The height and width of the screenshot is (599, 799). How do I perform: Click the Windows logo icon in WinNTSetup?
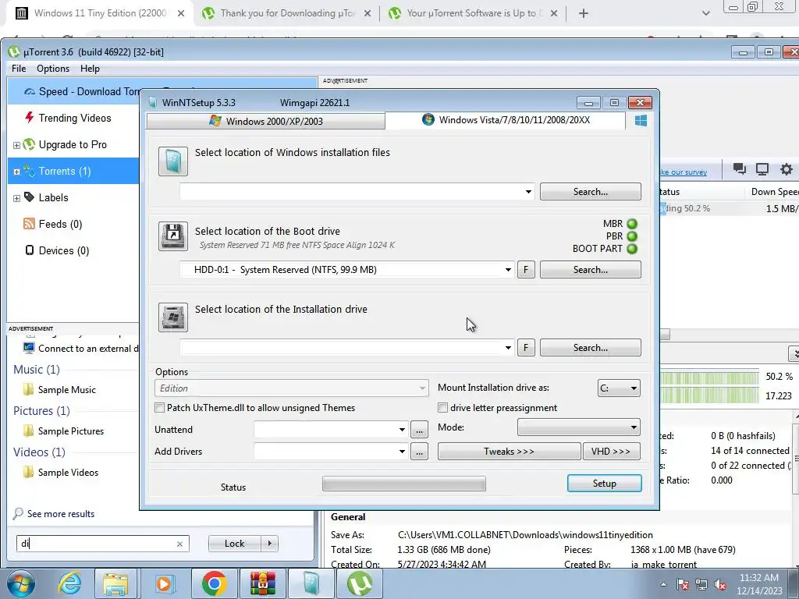641,121
